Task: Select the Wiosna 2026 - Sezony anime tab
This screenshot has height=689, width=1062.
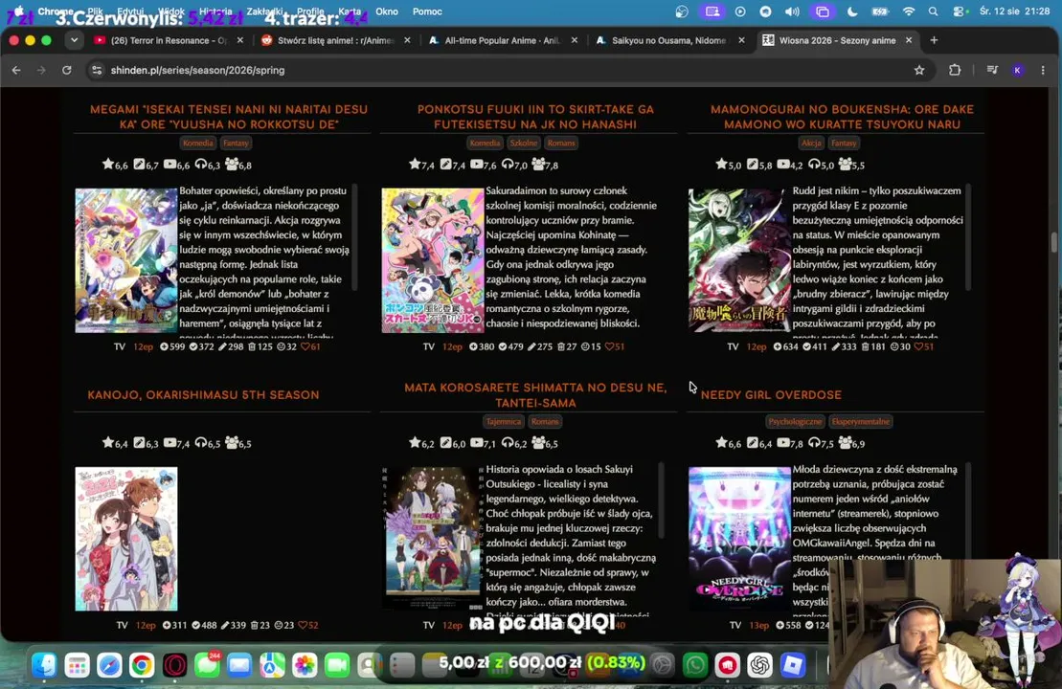Action: coord(836,40)
